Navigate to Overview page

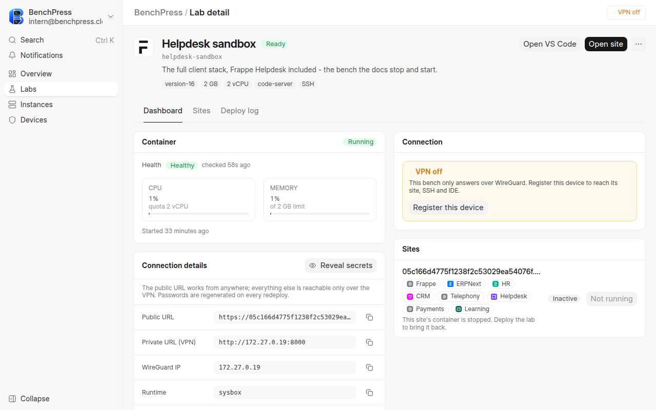(x=61, y=74)
